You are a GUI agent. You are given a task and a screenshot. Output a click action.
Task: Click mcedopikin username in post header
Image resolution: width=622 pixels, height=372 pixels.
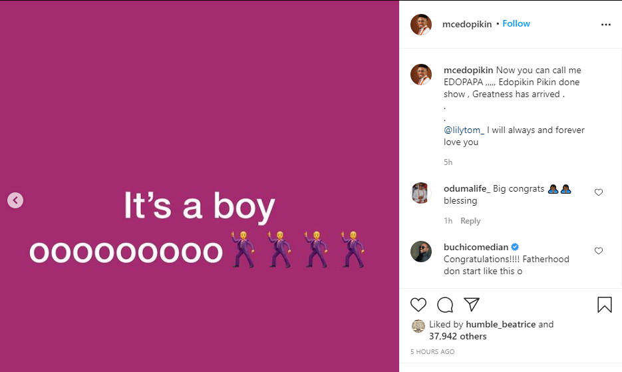(x=467, y=25)
